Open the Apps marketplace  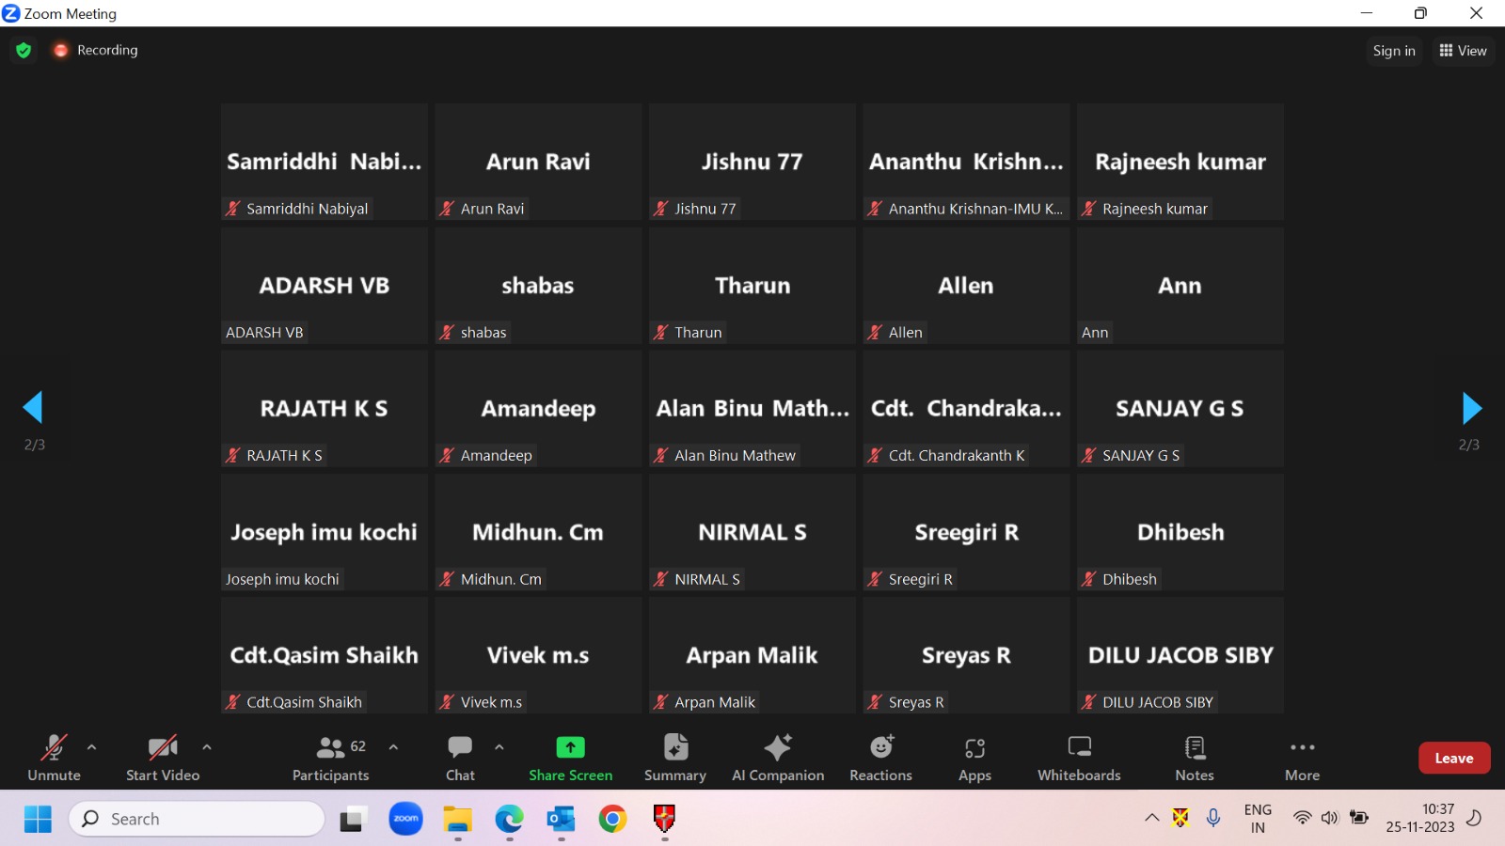click(974, 758)
